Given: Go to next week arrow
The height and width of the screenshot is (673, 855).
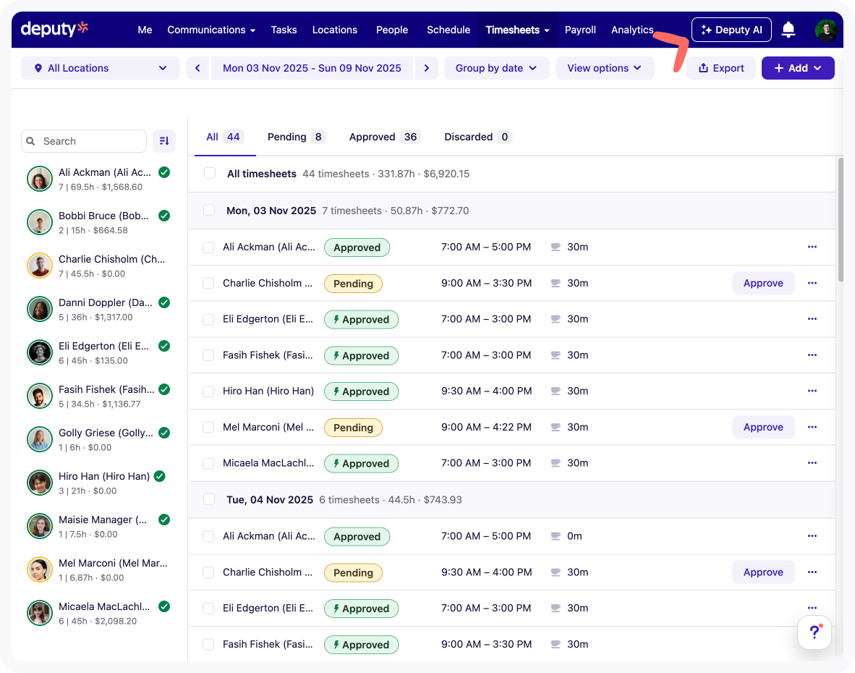Looking at the screenshot, I should pos(427,68).
